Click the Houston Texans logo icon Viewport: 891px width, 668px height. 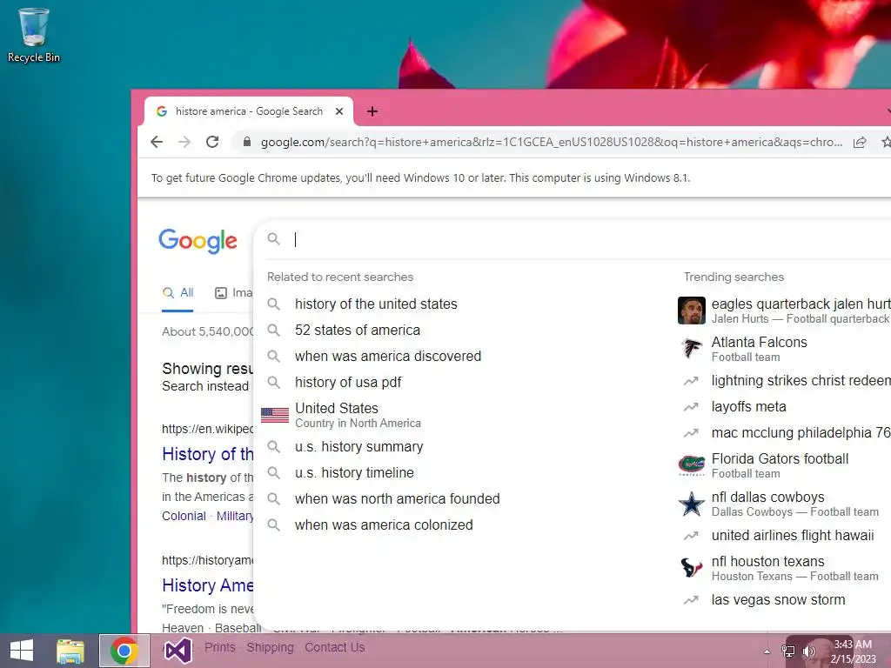[692, 568]
